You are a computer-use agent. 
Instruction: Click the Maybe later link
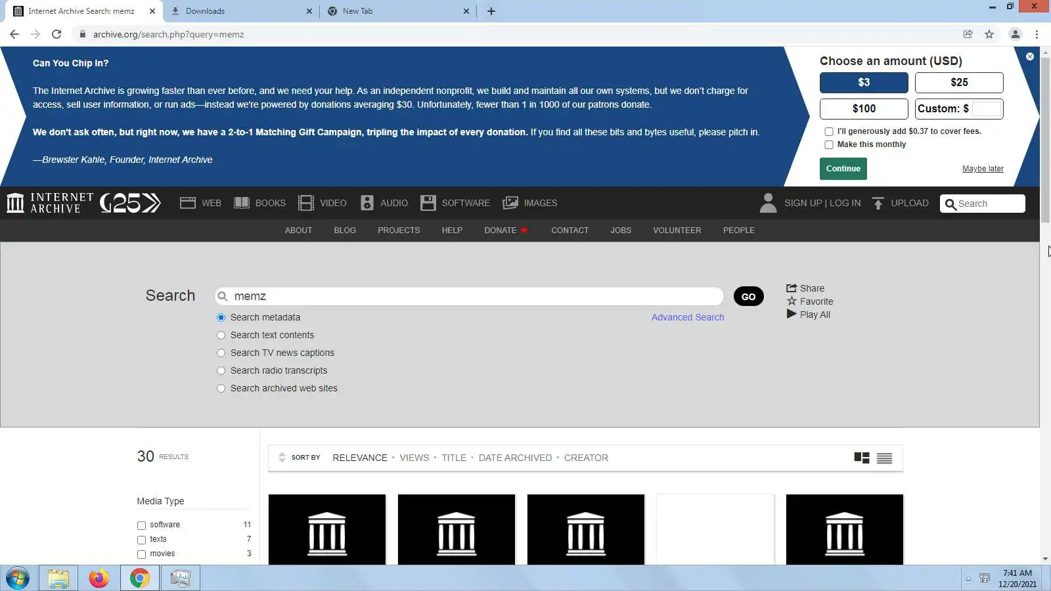(x=983, y=169)
